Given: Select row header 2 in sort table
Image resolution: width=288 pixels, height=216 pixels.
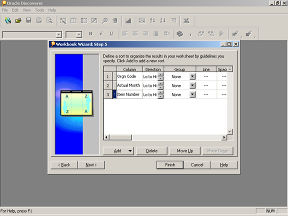Looking at the screenshot, I should coord(108,85).
